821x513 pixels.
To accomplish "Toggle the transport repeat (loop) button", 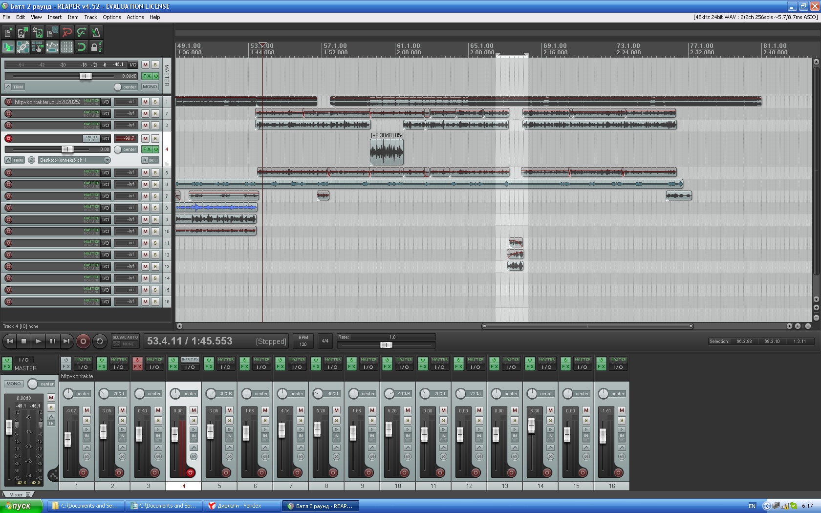I will pos(100,341).
